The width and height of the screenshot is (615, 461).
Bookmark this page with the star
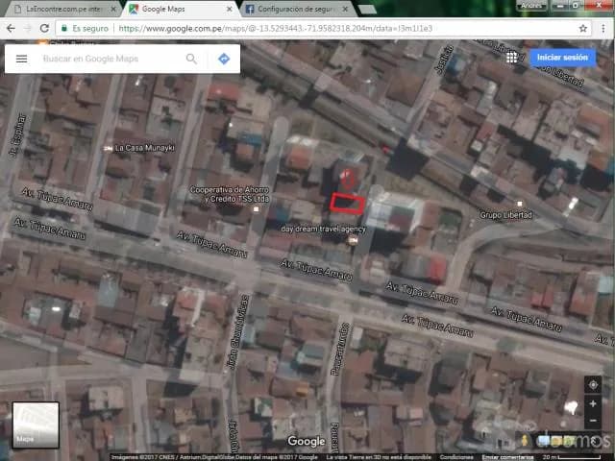pos(583,28)
